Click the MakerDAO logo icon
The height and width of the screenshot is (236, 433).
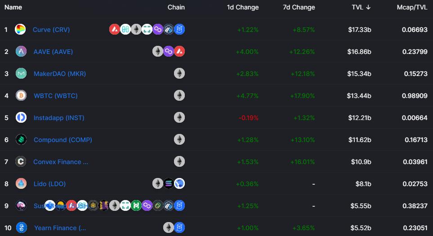[21, 73]
